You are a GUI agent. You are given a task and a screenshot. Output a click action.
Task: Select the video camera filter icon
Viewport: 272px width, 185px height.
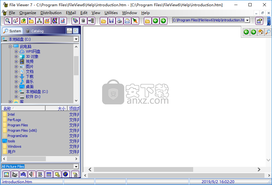coord(15,174)
